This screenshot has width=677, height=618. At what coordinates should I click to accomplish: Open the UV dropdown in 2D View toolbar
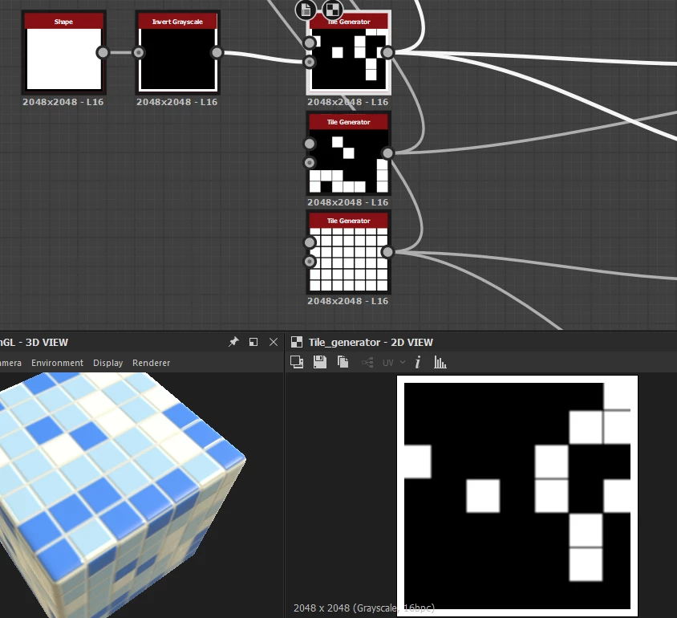click(x=394, y=362)
